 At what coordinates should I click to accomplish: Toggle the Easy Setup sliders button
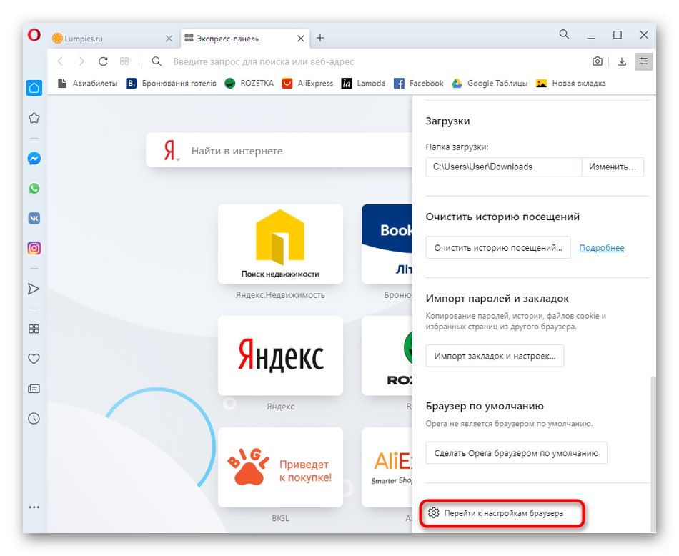click(643, 61)
